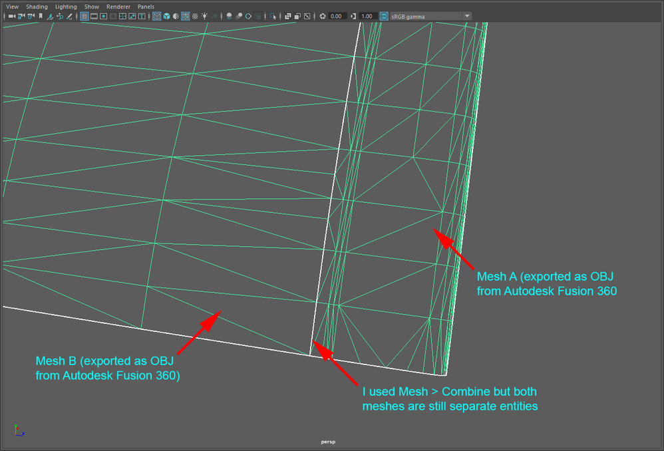The height and width of the screenshot is (451, 664).
Task: Toggle the Film Gate display
Action: (94, 16)
